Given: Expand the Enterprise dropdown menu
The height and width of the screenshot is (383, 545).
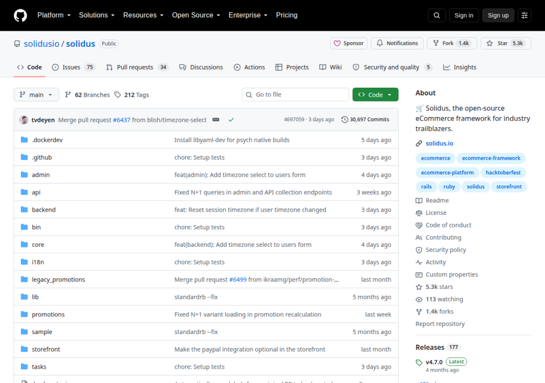Looking at the screenshot, I should [x=248, y=15].
